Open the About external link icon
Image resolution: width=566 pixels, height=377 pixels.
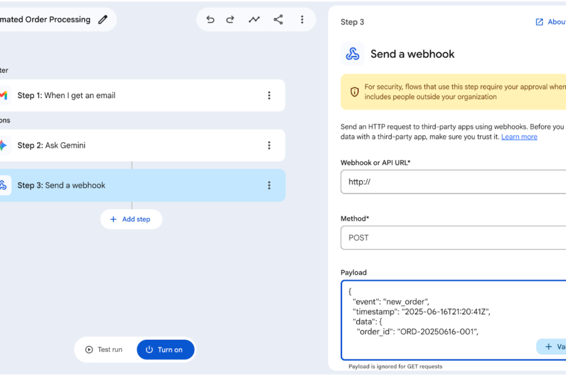point(540,22)
